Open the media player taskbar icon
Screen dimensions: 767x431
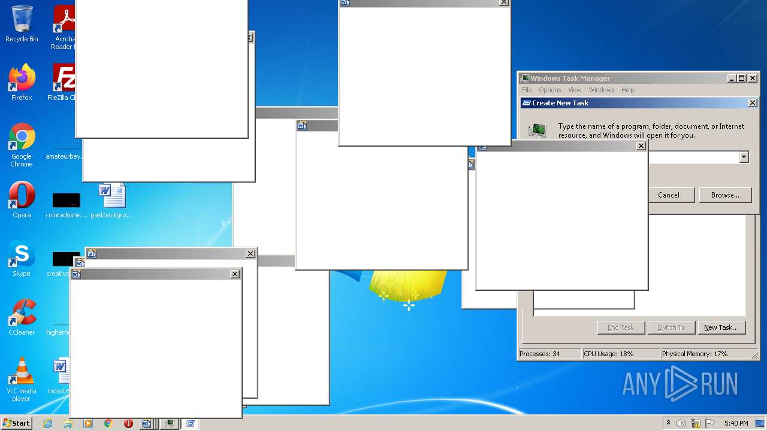click(88, 423)
